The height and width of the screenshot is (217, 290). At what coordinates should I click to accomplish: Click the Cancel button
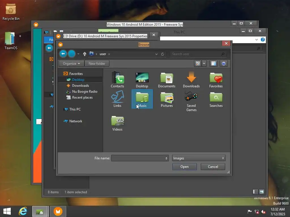(213, 167)
